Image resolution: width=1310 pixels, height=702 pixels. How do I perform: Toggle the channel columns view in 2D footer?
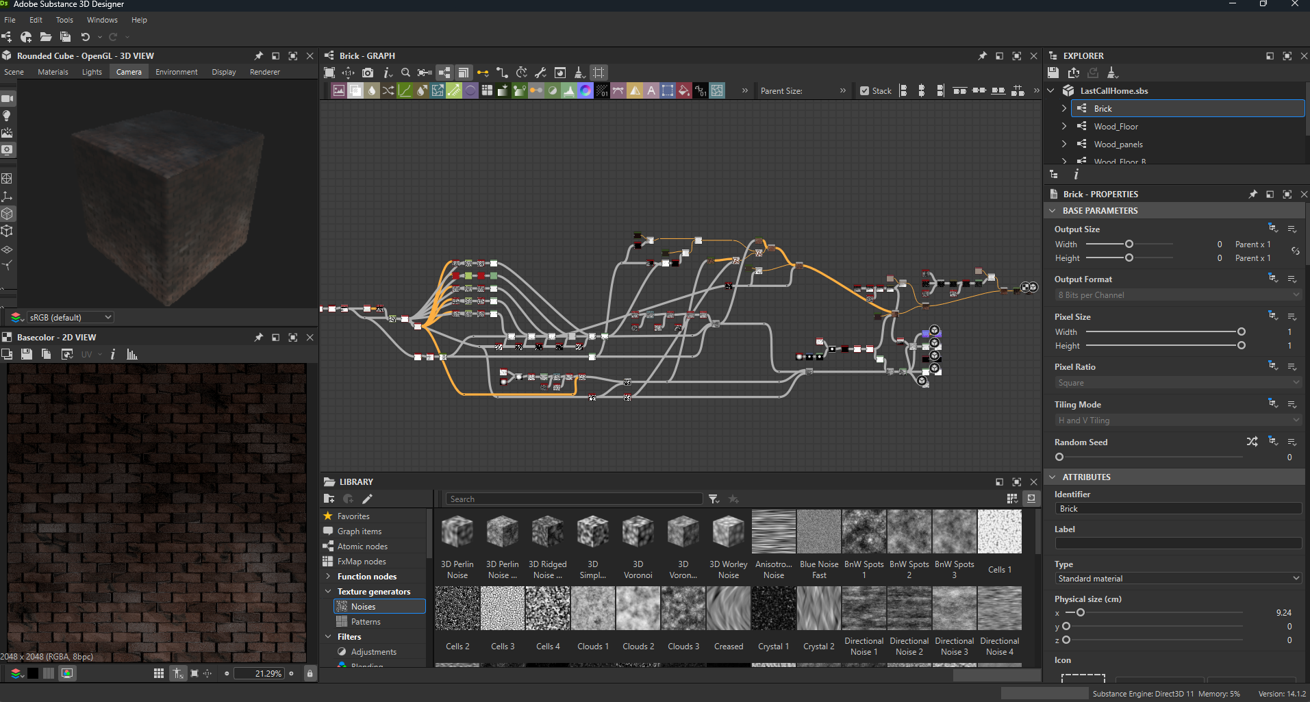[49, 673]
